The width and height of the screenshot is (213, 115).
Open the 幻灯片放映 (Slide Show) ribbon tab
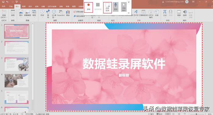[52, 6]
